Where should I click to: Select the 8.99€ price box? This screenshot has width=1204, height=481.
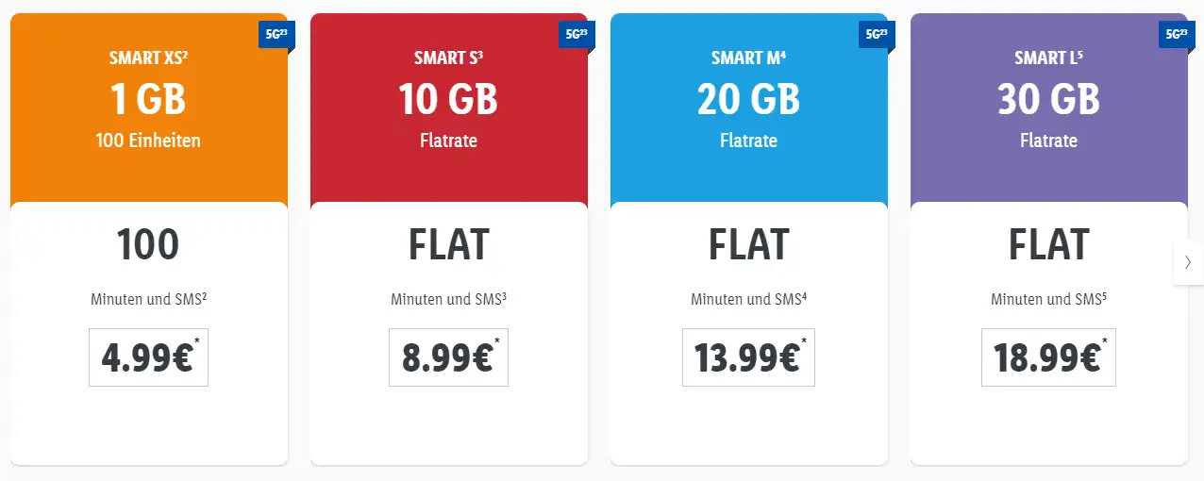[x=448, y=357]
